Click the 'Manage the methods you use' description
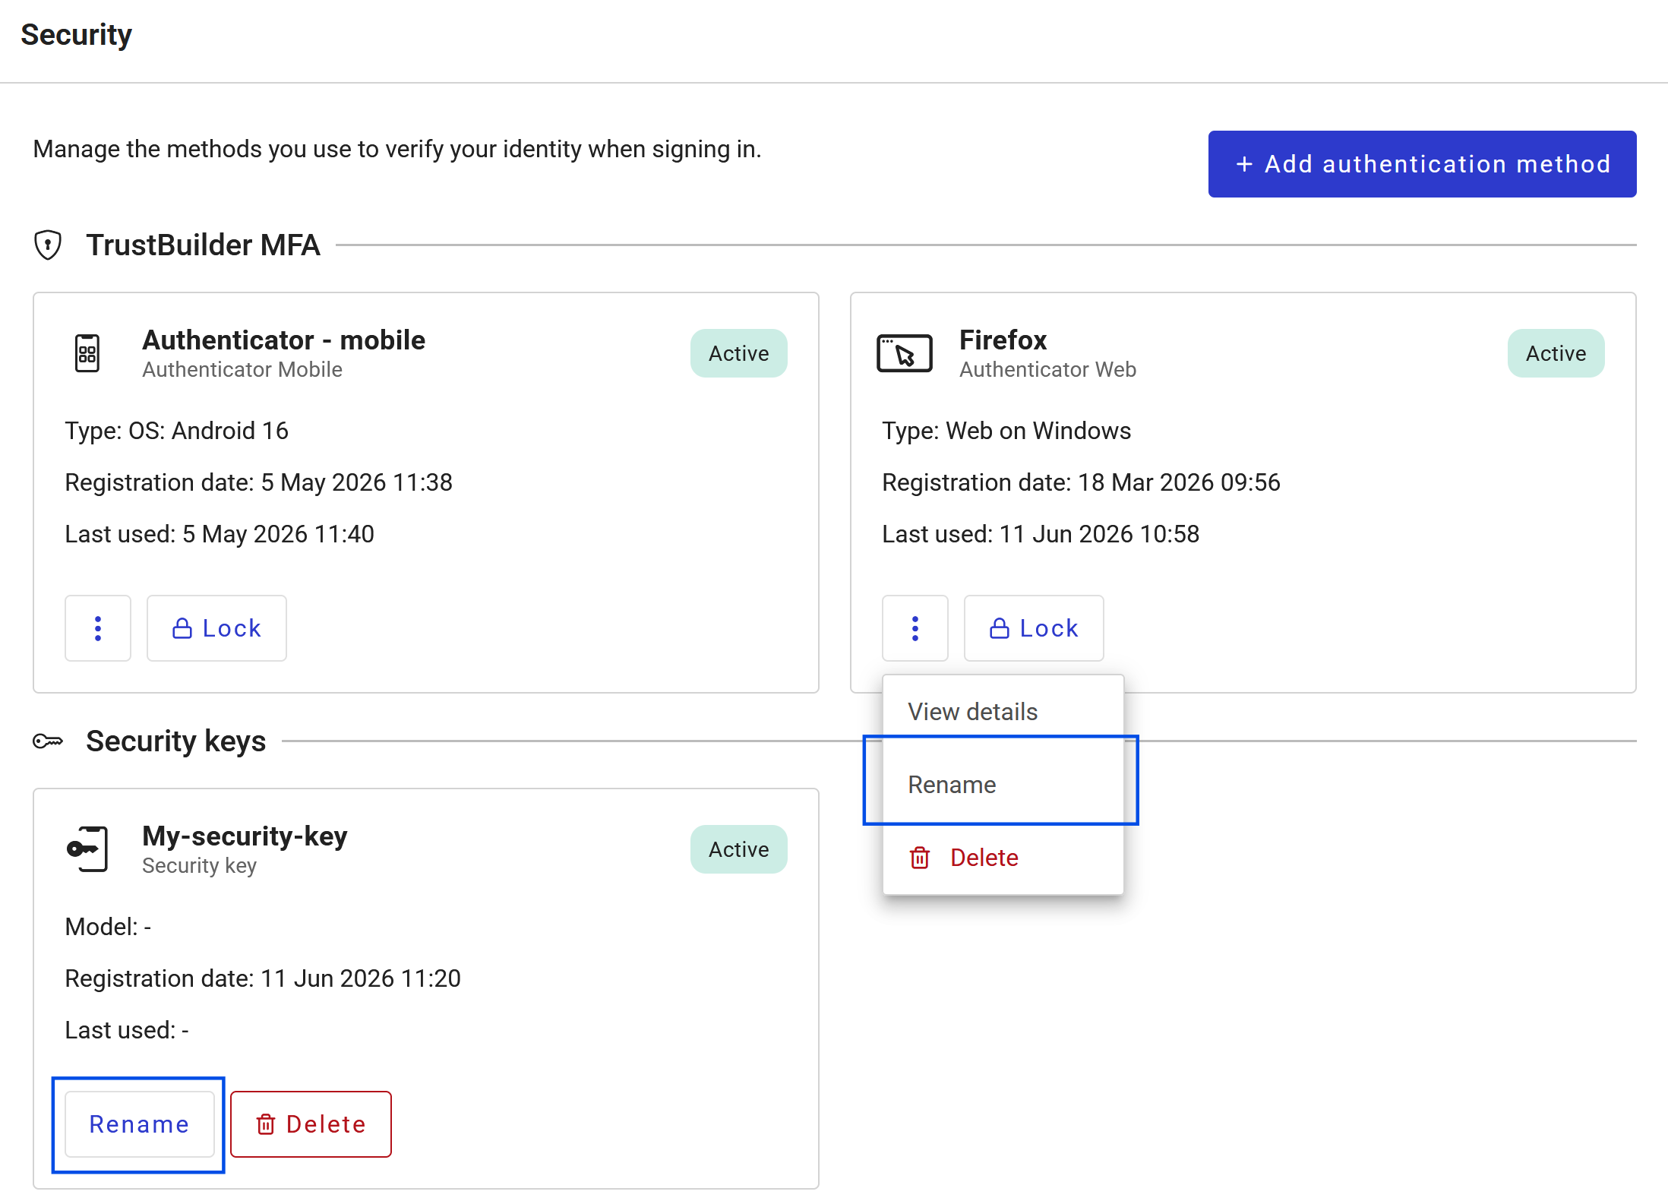 (397, 149)
